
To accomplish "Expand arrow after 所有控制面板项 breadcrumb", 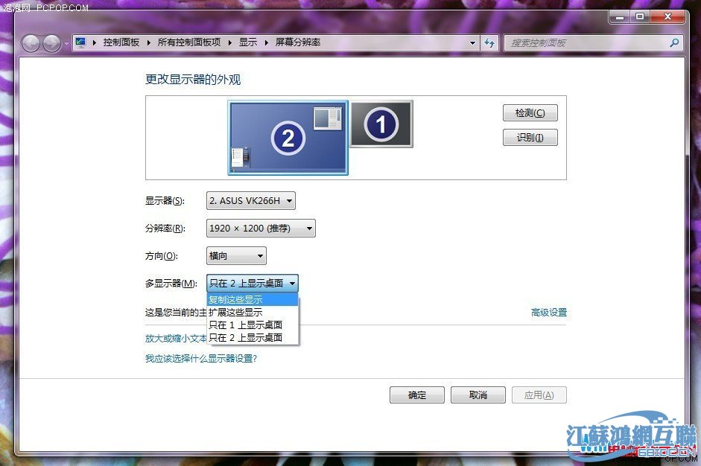I will (229, 43).
